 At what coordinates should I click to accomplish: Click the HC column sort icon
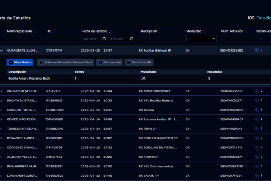click(x=54, y=31)
